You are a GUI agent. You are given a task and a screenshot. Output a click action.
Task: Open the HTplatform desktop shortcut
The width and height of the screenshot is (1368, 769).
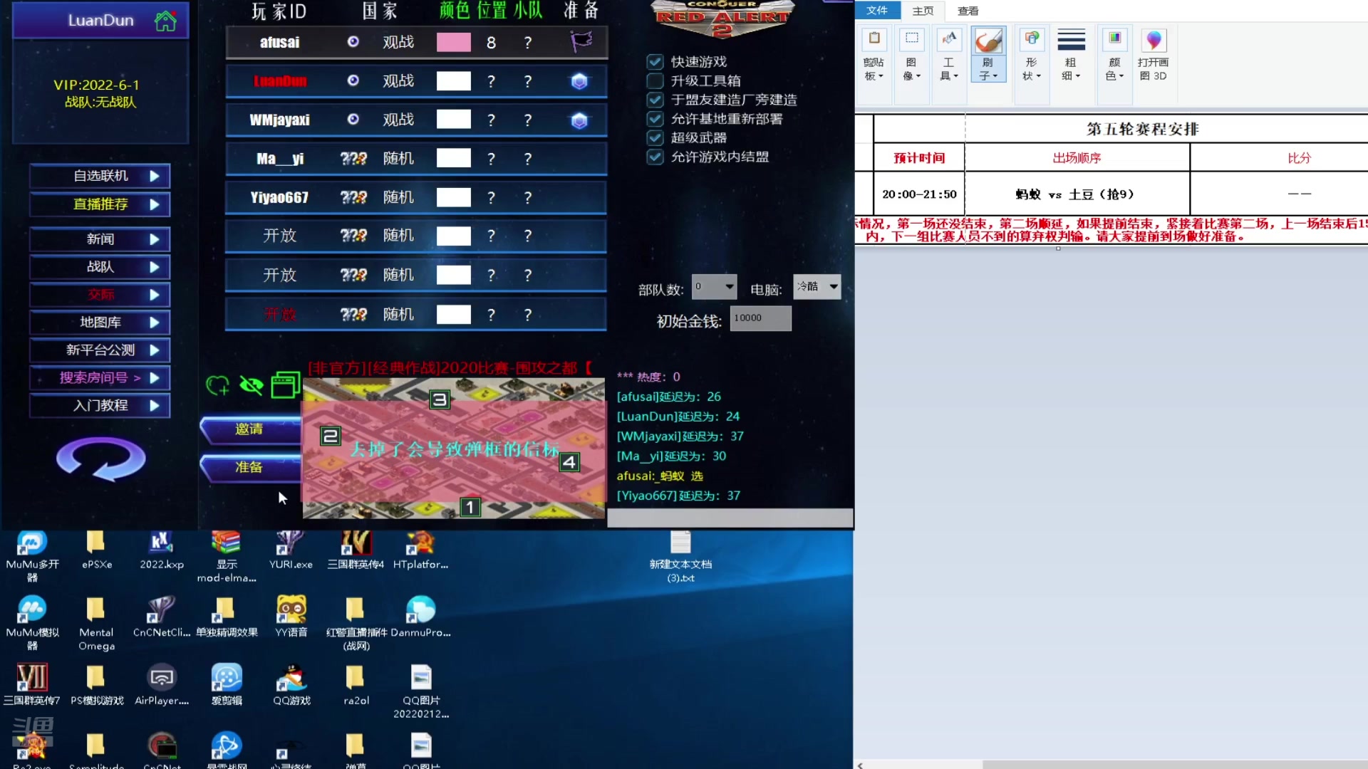[420, 550]
